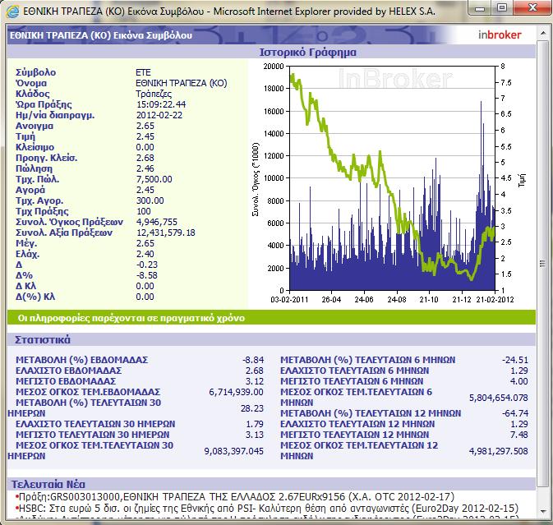Click the Internet Explorer icon in title bar
This screenshot has height=525, width=553.
12,12
